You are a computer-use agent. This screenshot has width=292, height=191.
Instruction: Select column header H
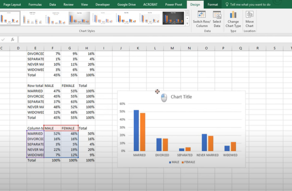point(87,48)
